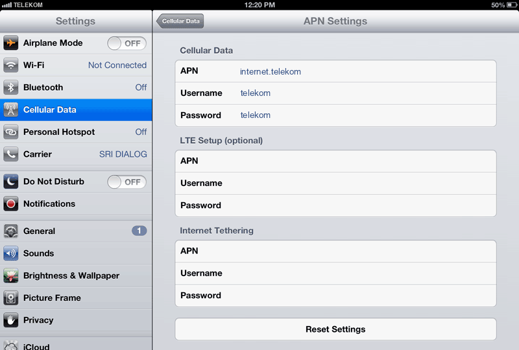Tap the Privacy hand icon
519x350 pixels.
point(10,320)
